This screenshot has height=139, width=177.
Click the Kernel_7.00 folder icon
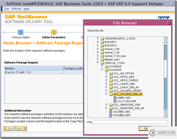point(102,49)
